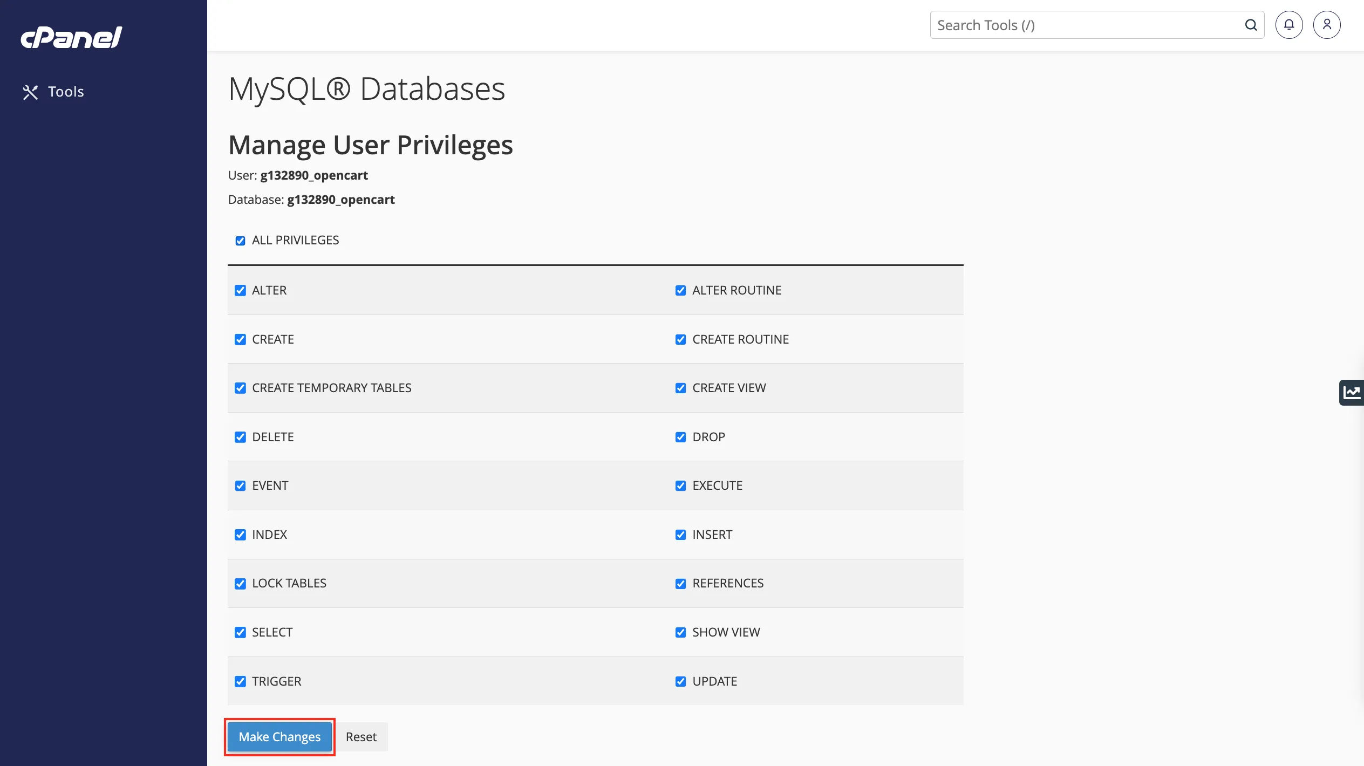This screenshot has width=1364, height=766.
Task: Click the username g132890_opencart text
Action: click(x=314, y=176)
